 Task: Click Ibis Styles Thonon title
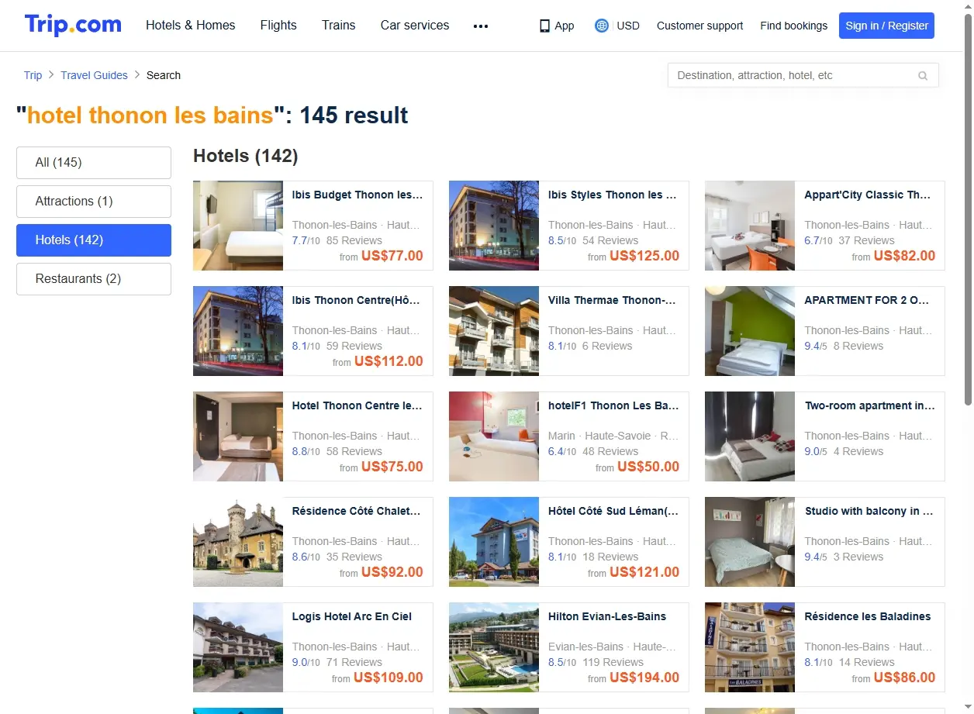(x=613, y=195)
